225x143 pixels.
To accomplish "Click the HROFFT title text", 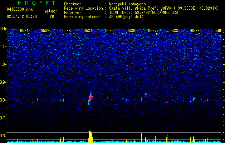I will pyautogui.click(x=37, y=3).
